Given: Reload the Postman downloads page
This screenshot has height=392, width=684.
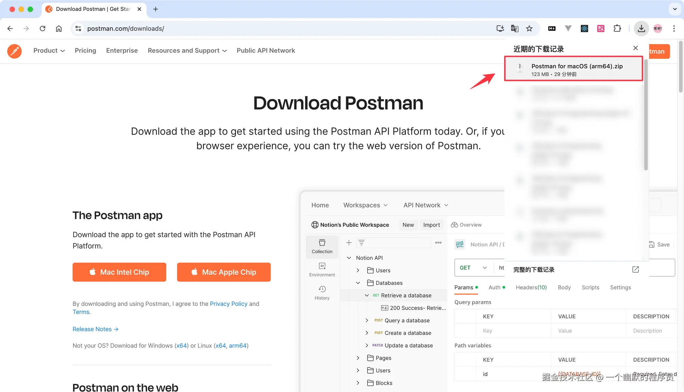Looking at the screenshot, I should click(x=42, y=28).
